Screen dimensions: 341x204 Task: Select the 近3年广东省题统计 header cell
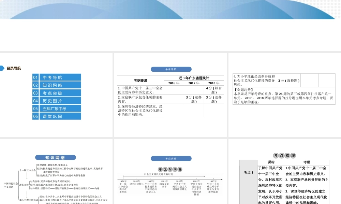pos(194,78)
